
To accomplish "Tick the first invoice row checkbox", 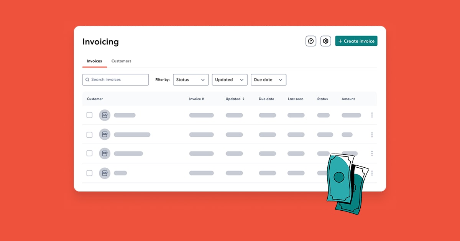I will coord(89,115).
